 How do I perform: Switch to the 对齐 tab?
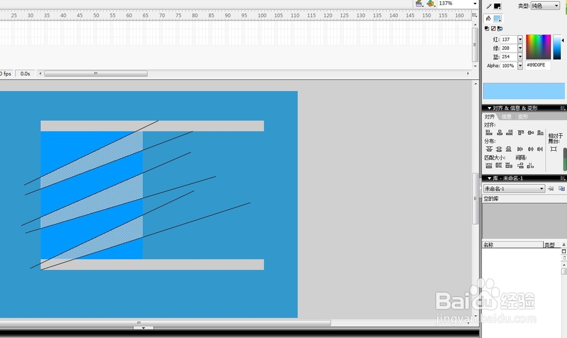(490, 117)
